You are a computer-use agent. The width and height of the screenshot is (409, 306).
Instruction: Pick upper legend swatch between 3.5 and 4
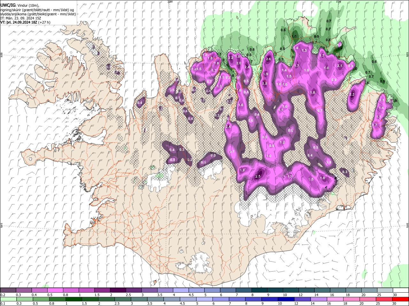pyautogui.click(x=165, y=290)
